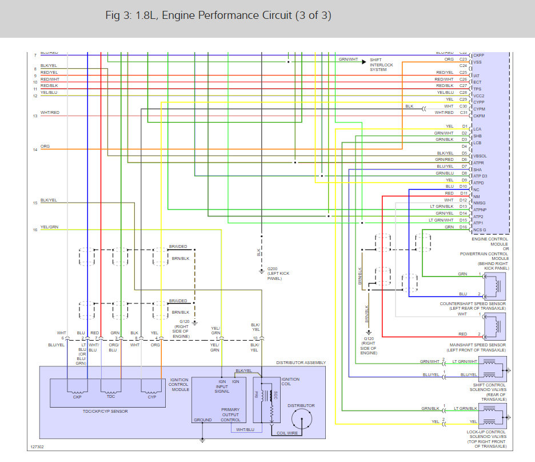This screenshot has width=535, height=462.
Task: Click the 'G200 (LEFT KICK PANEL)' label
Action: coord(278,274)
